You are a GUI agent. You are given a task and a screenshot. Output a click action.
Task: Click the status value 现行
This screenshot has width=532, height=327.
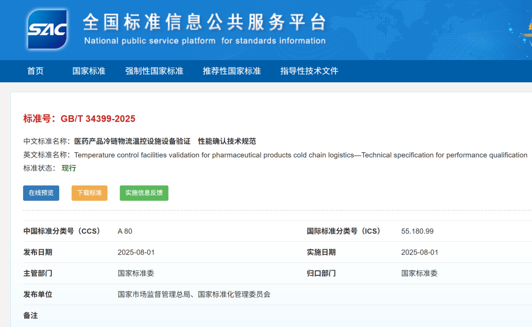click(x=69, y=168)
